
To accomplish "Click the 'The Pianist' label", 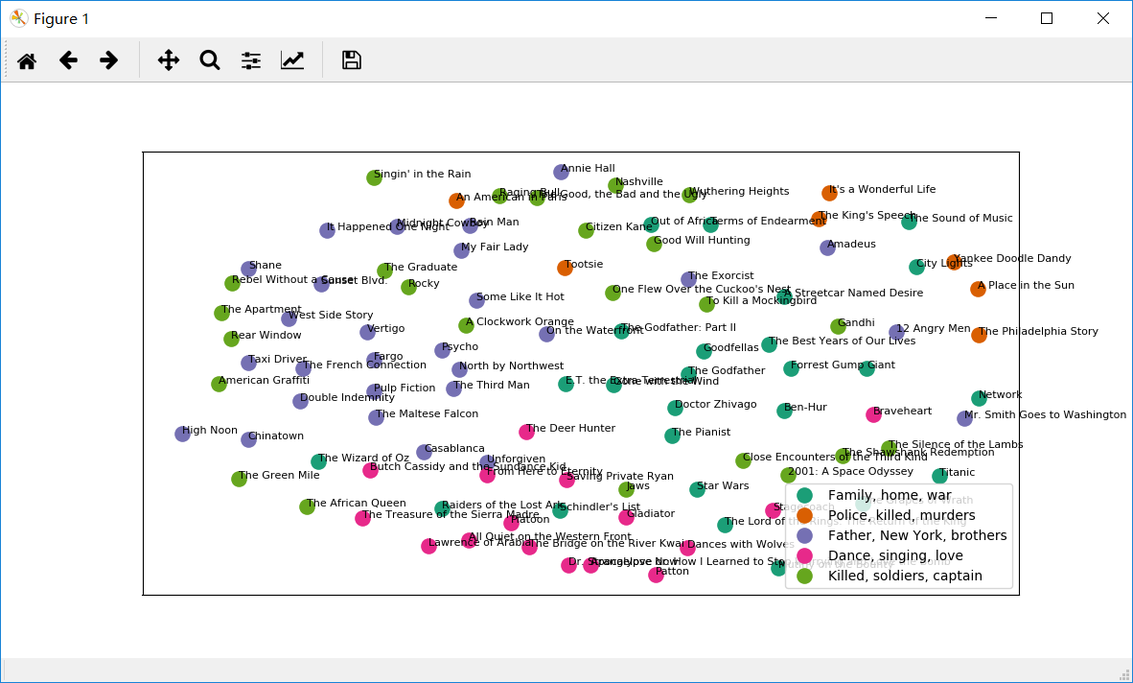I will pyautogui.click(x=701, y=432).
